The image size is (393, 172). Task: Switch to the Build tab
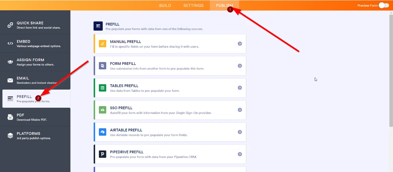tap(165, 5)
